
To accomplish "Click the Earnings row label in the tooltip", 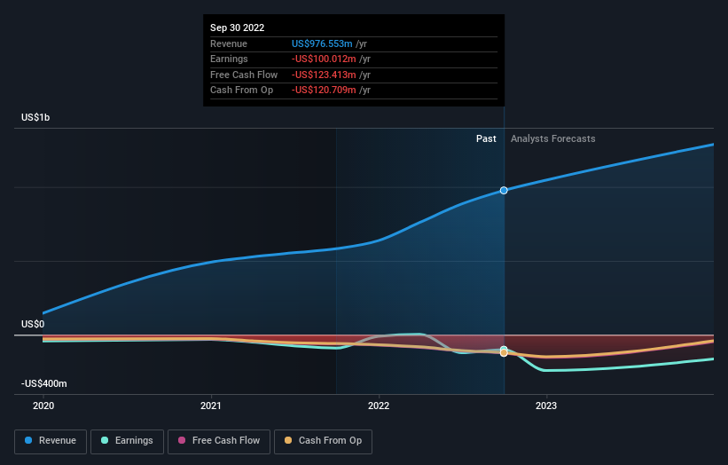I will (x=229, y=59).
